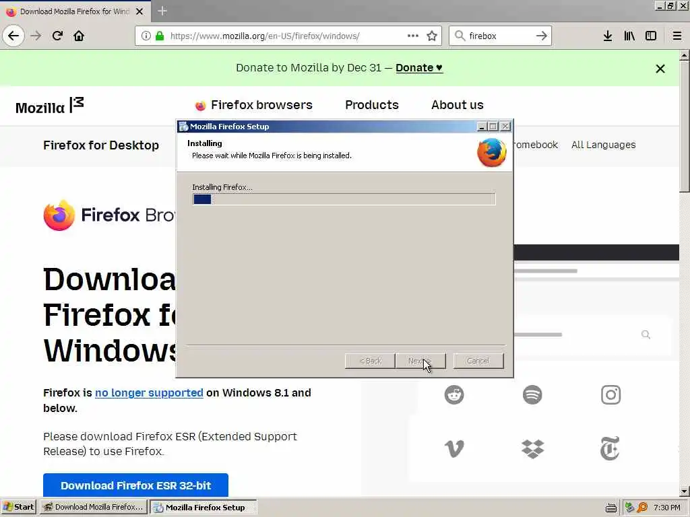Screen dimensions: 690x517
Task: Click the green network tray icon
Action: pos(629,508)
